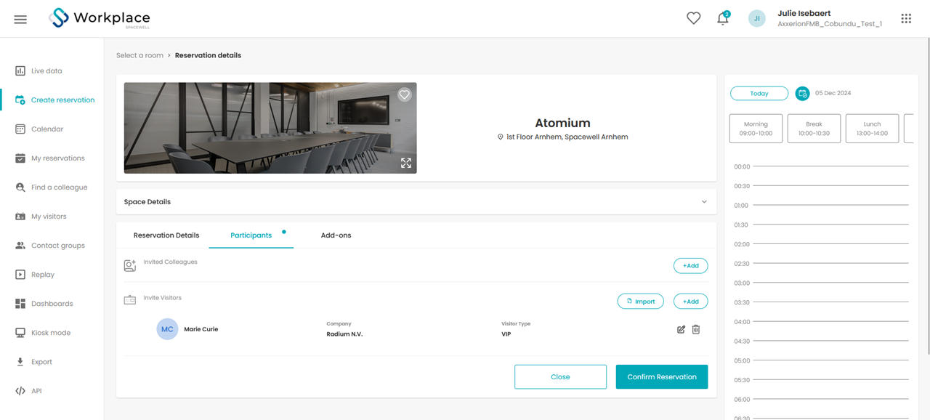Add a visitor under Invite Visitors
This screenshot has width=930, height=420.
click(690, 302)
